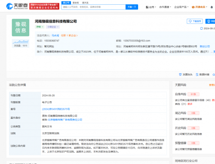The height and width of the screenshot is (164, 215).
Task: Click the refresh icon beside the date
Action: [x=201, y=28]
